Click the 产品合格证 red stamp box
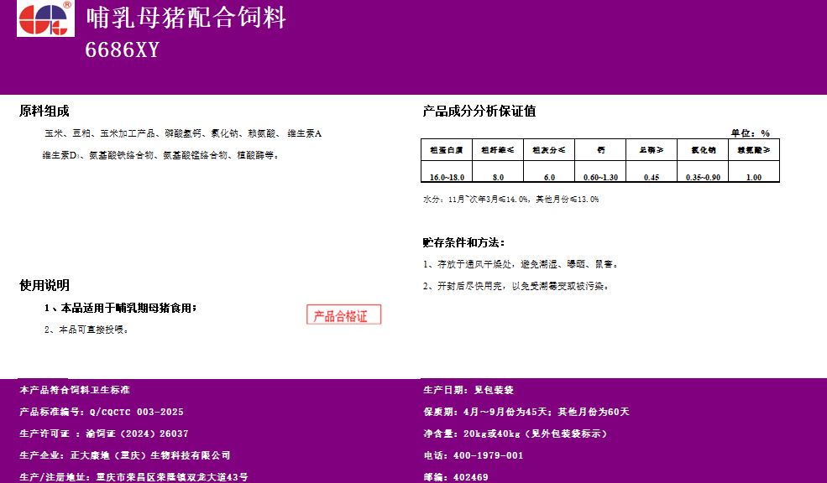The height and width of the screenshot is (483, 827). click(x=343, y=315)
